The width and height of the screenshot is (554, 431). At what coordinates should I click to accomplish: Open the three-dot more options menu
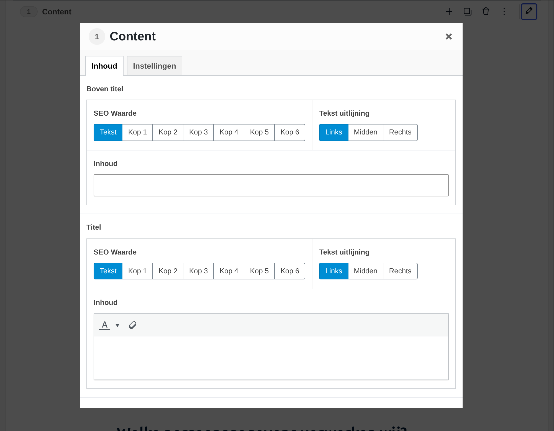504,12
